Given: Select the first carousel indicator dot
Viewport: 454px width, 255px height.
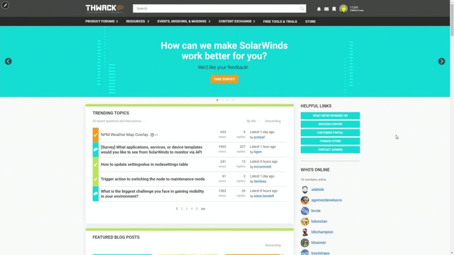Looking at the screenshot, I should 217,100.
